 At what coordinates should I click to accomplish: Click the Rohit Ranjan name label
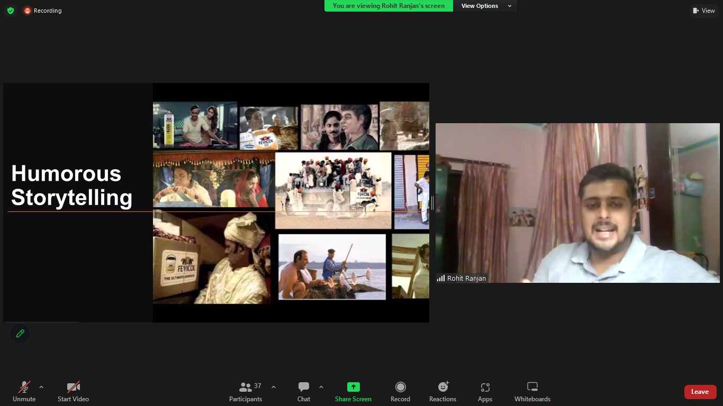coord(462,278)
